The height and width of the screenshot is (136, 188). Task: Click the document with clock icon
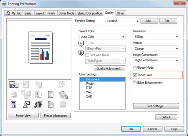point(51,104)
